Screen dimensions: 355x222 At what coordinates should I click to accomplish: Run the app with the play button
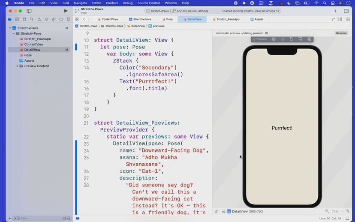click(x=66, y=11)
